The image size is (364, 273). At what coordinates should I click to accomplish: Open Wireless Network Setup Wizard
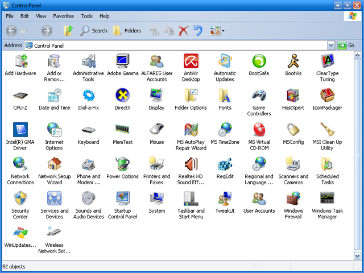55,239
